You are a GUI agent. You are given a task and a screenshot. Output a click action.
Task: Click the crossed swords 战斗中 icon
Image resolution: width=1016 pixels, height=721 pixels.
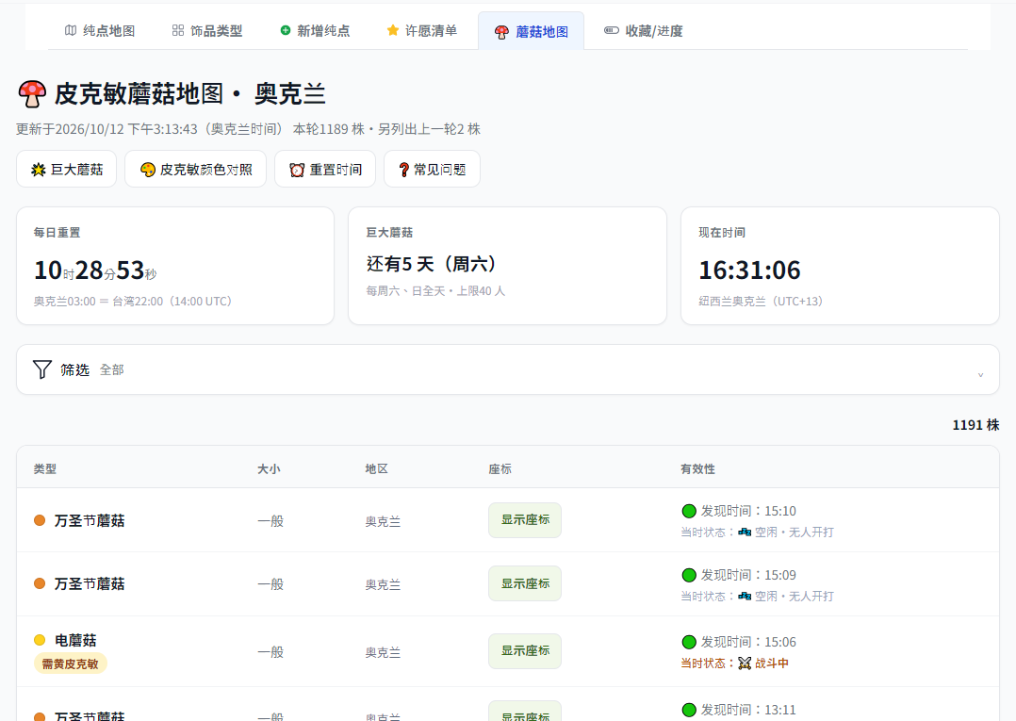coord(745,664)
